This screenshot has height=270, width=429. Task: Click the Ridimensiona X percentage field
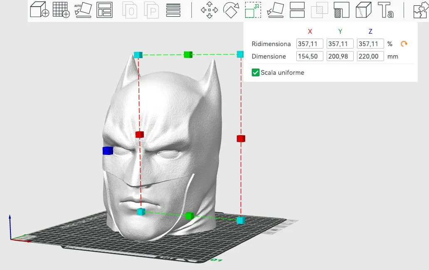[310, 44]
